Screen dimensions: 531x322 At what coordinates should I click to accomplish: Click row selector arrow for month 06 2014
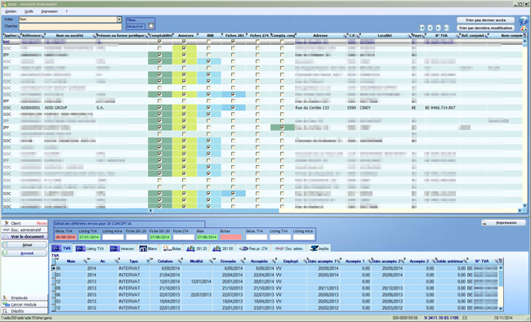point(53,268)
